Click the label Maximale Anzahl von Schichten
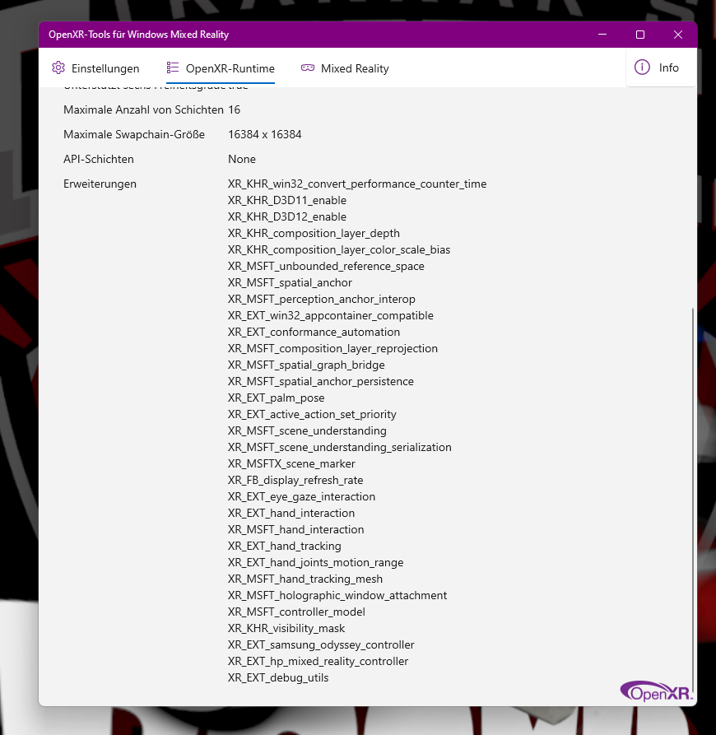This screenshot has width=716, height=735. click(x=143, y=109)
